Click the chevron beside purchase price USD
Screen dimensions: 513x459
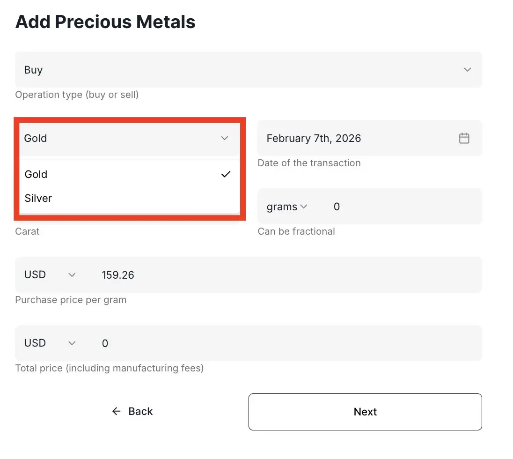pyautogui.click(x=72, y=275)
